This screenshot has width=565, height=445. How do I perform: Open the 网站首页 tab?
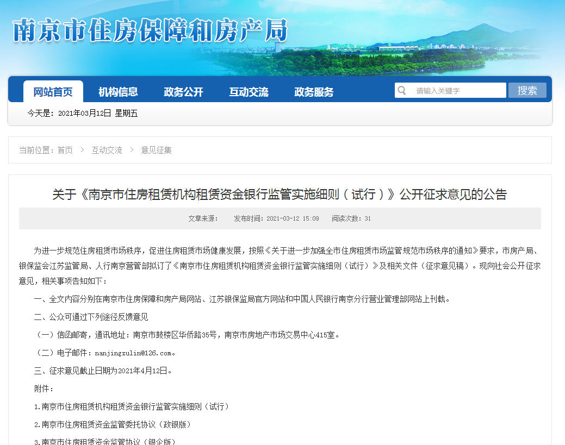[53, 92]
